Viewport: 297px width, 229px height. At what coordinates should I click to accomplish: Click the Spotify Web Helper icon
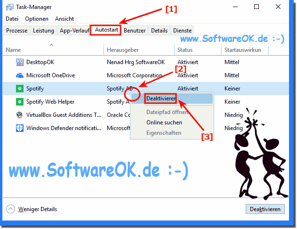pyautogui.click(x=20, y=102)
